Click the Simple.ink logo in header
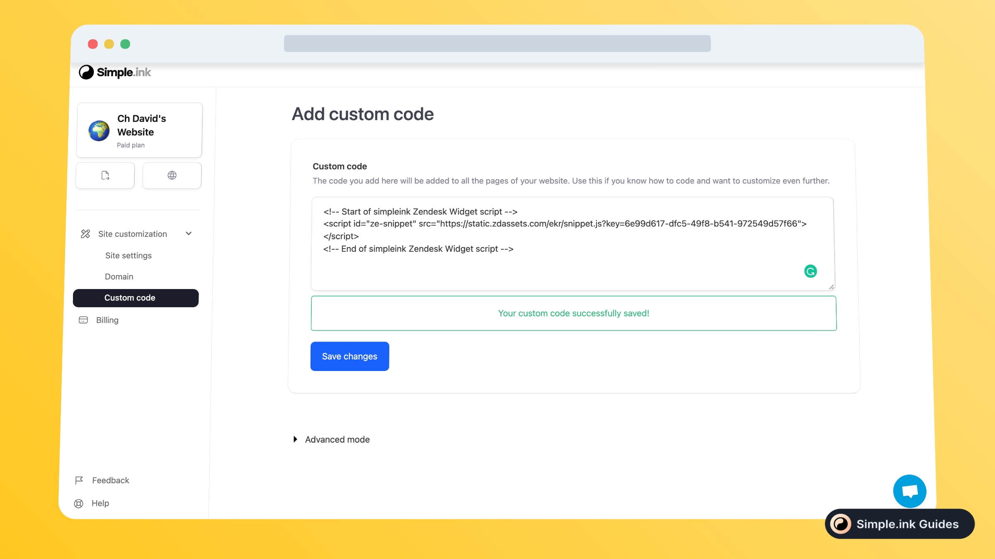 115,72
